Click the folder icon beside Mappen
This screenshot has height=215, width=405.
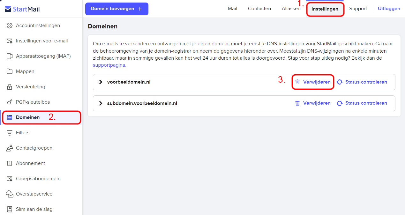click(10, 71)
